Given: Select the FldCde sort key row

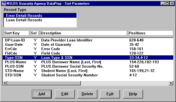Looking at the screenshot, I should coord(88,53).
